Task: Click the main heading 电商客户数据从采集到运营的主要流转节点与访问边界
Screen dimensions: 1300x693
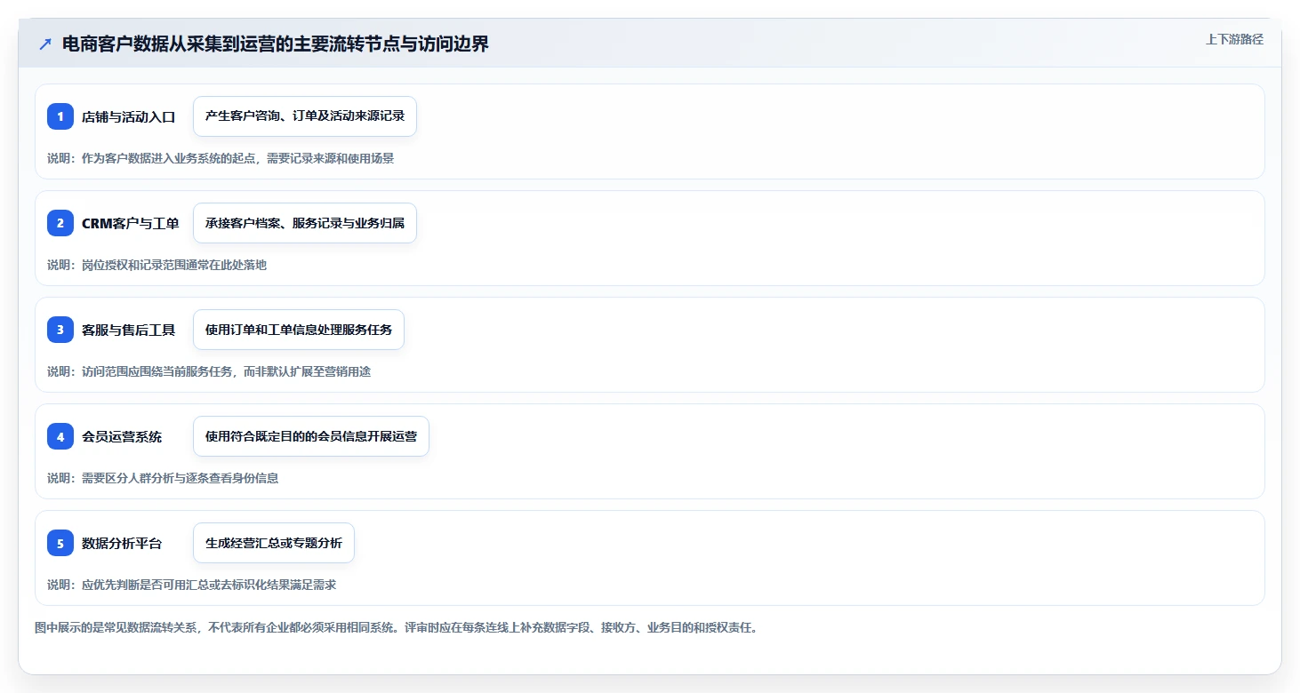Action: point(276,44)
